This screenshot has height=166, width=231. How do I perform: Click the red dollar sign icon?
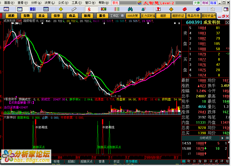pos(89,9)
